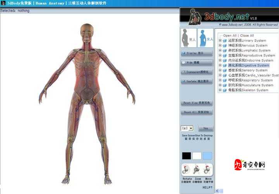Toggle the Transparent mode button

(x=197, y=72)
